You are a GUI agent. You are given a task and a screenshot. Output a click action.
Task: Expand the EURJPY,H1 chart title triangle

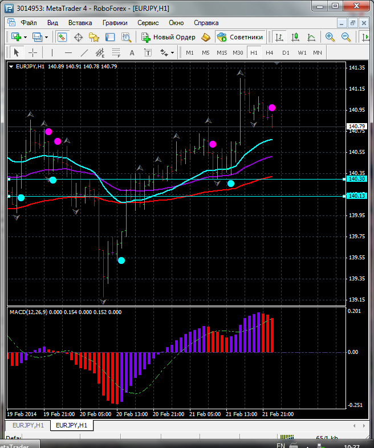click(11, 67)
